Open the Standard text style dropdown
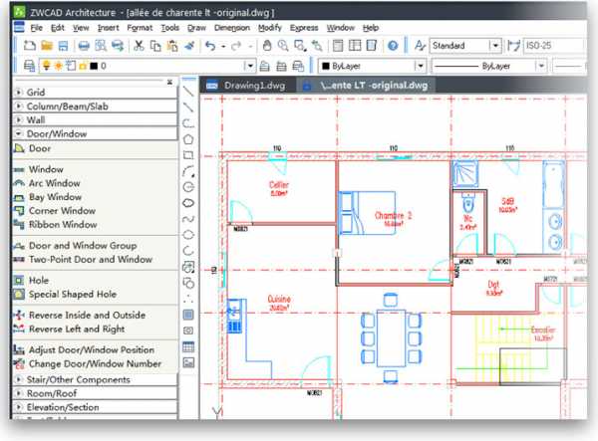 click(495, 46)
